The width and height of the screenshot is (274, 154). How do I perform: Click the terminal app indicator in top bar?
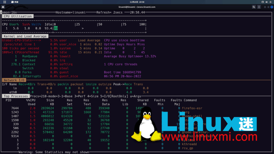(15, 2)
